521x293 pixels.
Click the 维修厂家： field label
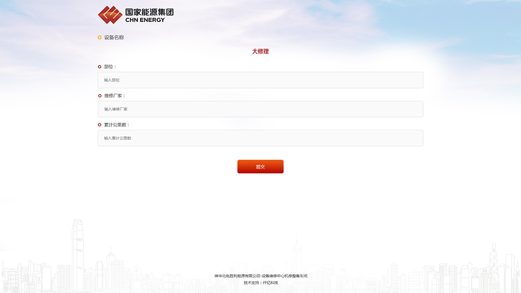115,96
